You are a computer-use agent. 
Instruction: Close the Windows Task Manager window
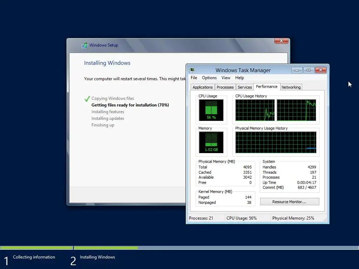(320, 70)
